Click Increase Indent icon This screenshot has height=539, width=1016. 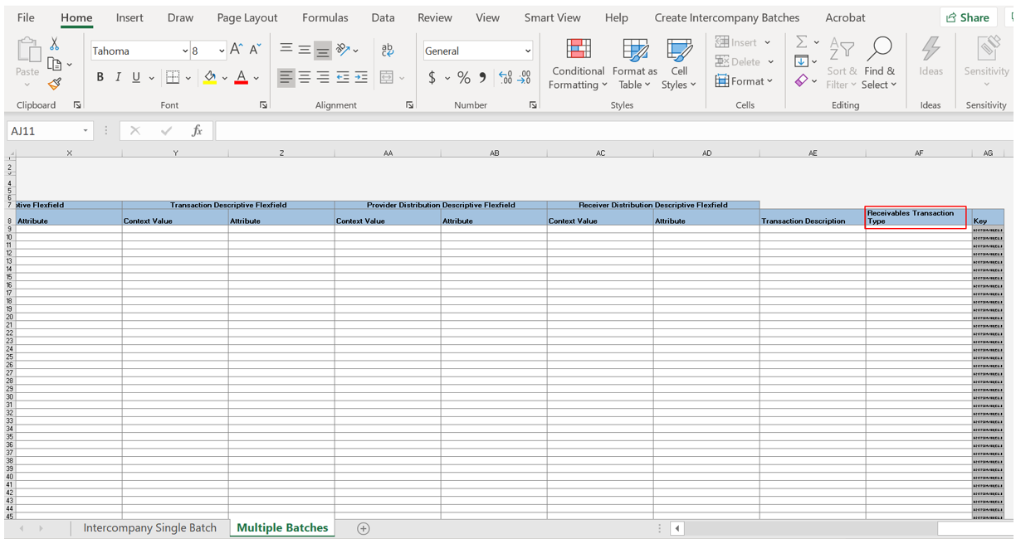pyautogui.click(x=361, y=77)
